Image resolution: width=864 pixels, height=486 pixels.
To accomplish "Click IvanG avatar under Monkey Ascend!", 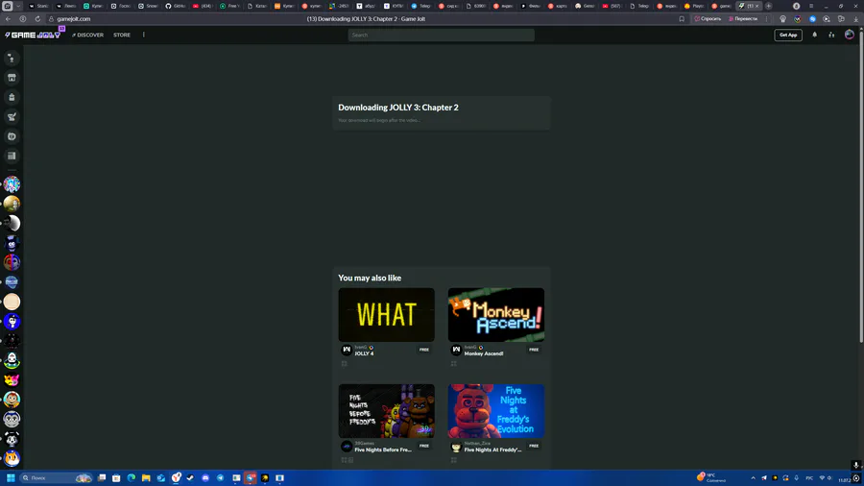I will pos(456,350).
